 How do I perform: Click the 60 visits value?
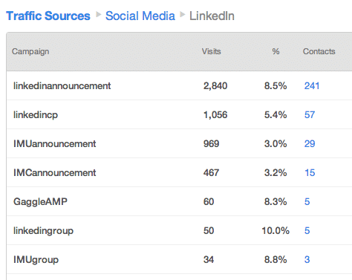[x=209, y=201]
